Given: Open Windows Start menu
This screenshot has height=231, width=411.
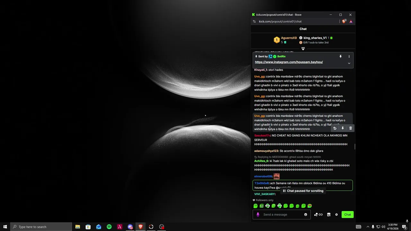Looking at the screenshot, I should [x=5, y=227].
